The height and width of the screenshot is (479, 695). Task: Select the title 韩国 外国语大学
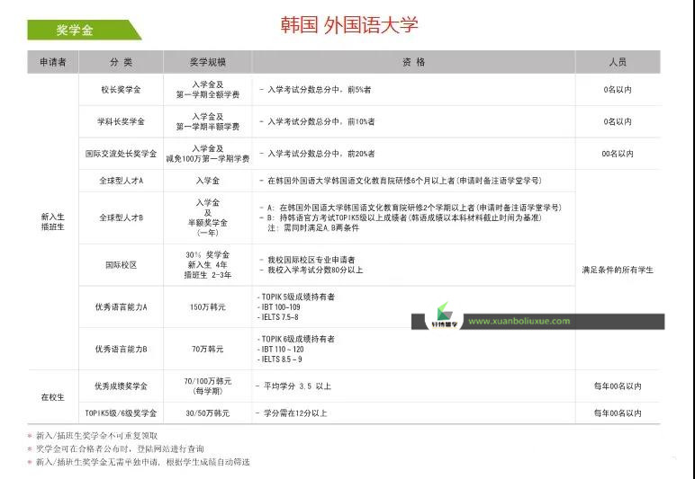coord(349,25)
